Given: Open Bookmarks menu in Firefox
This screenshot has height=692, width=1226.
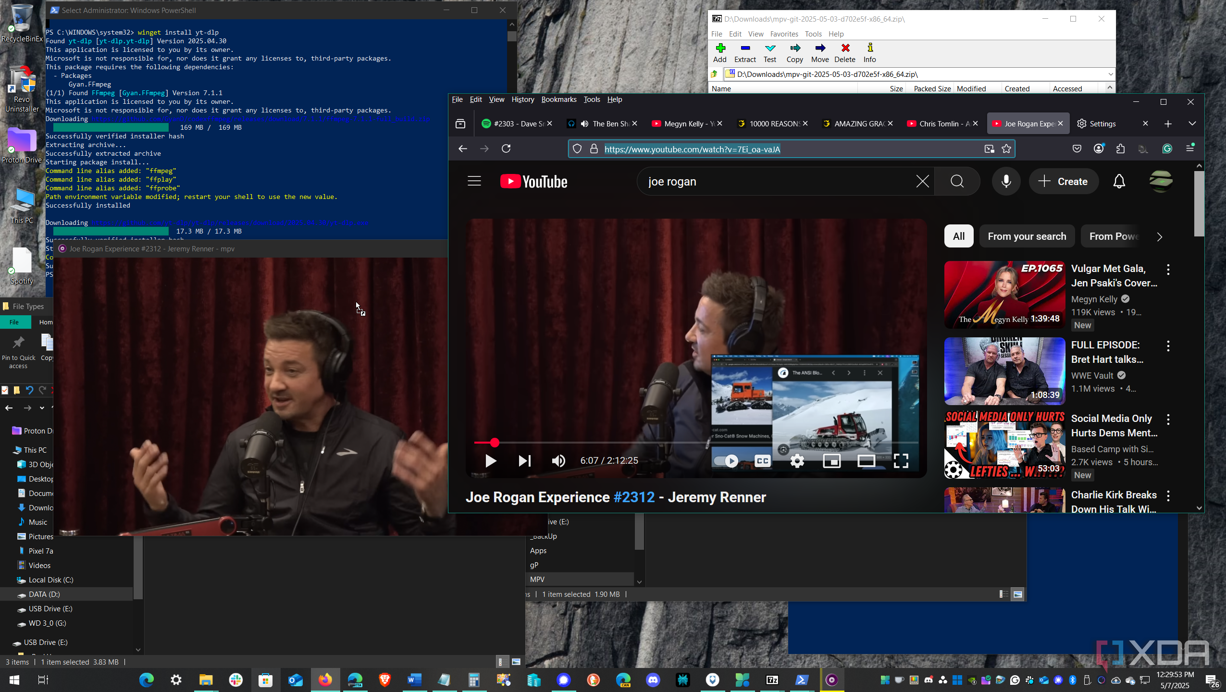Looking at the screenshot, I should (558, 99).
